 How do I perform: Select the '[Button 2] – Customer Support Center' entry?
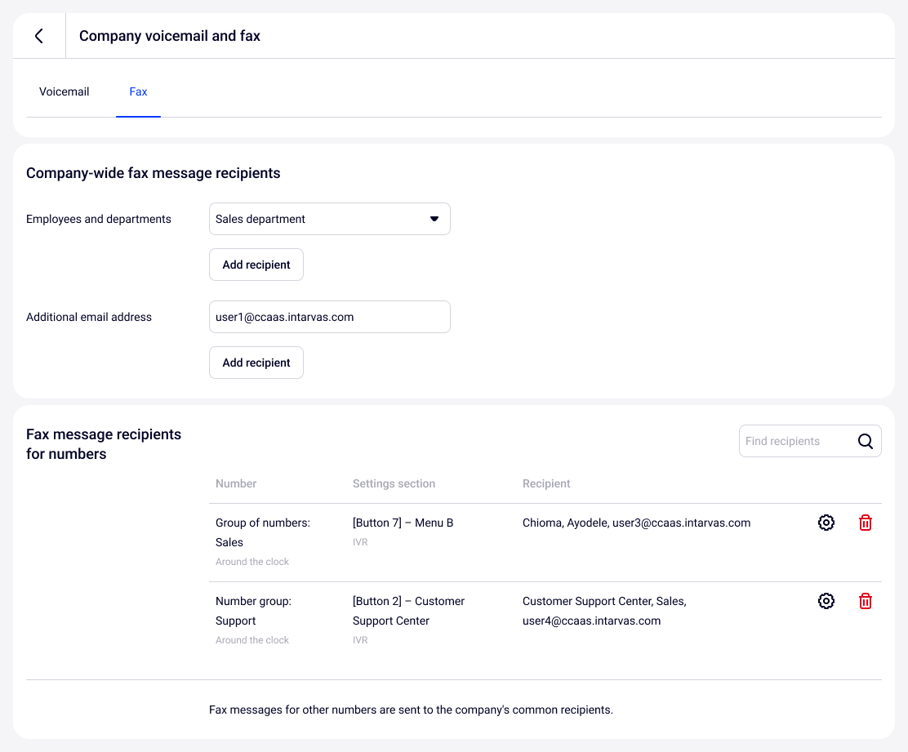(408, 611)
